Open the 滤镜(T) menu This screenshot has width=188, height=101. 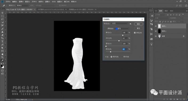coord(47,2)
